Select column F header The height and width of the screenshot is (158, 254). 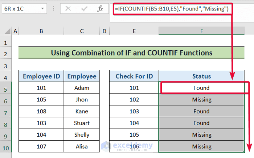(202, 32)
